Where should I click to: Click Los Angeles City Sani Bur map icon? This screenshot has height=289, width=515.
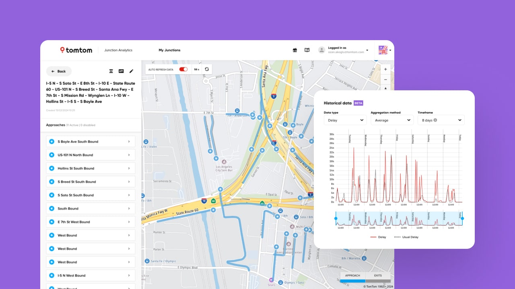[x=224, y=161]
